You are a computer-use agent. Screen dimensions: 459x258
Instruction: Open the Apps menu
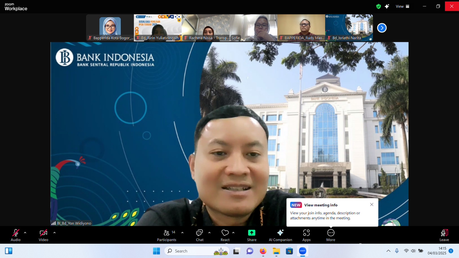pos(306,235)
